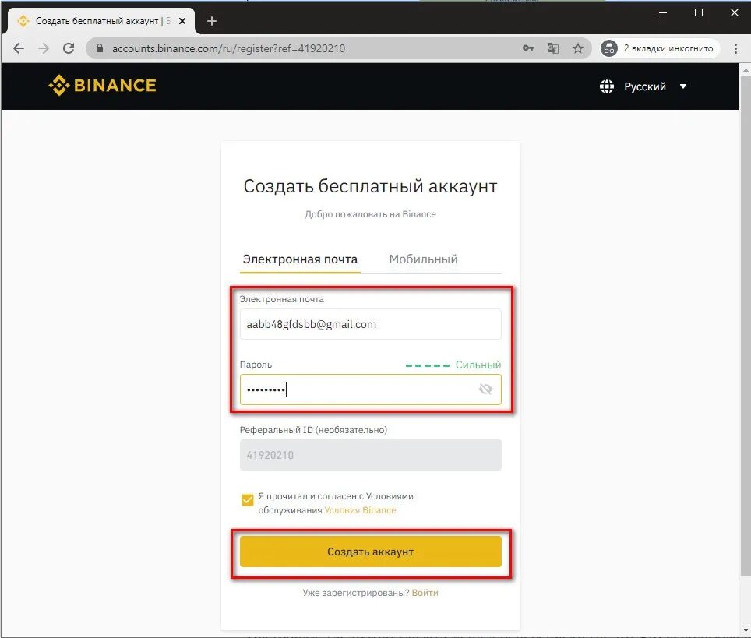751x638 pixels.
Task: Open the saved passwords key icon
Action: click(x=528, y=48)
